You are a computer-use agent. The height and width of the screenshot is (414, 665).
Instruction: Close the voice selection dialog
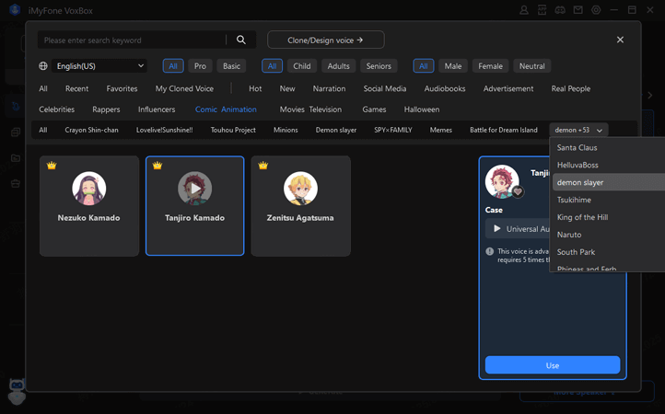click(x=620, y=40)
